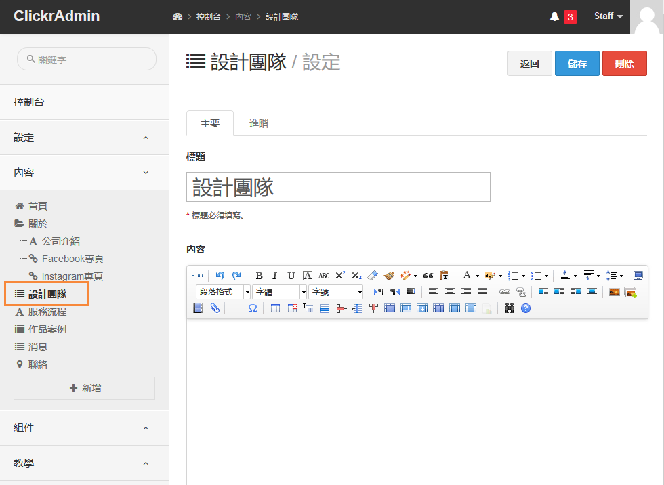
Task: Insert special character omega icon
Action: 253,308
